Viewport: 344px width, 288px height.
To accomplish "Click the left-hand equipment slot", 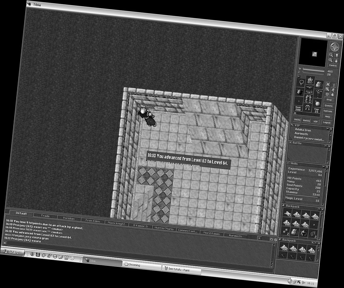I will (300, 92).
